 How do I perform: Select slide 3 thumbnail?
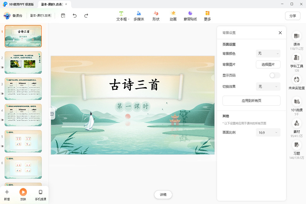click(x=23, y=89)
